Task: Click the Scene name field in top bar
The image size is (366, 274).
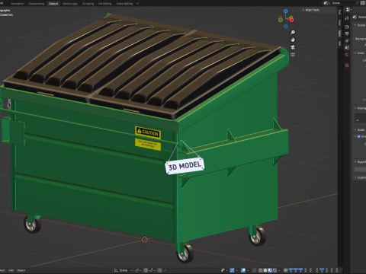Action: [343, 3]
